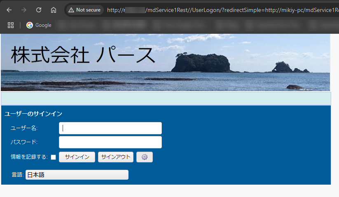Go back to the previous page
This screenshot has height=197, width=339.
click(x=9, y=10)
